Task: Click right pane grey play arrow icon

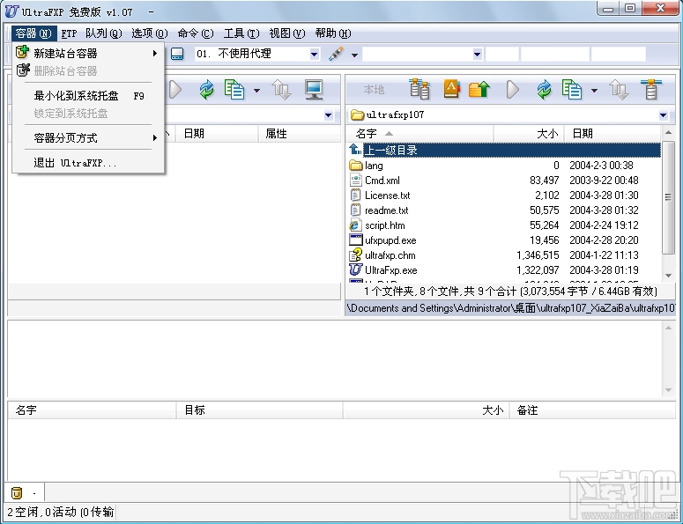Action: [513, 90]
